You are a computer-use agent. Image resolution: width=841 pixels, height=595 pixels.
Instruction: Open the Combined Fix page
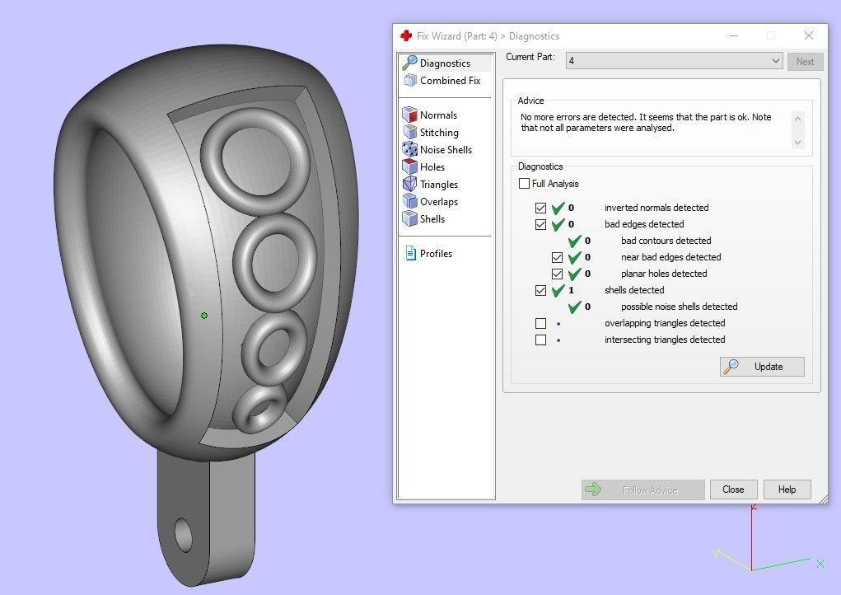450,81
